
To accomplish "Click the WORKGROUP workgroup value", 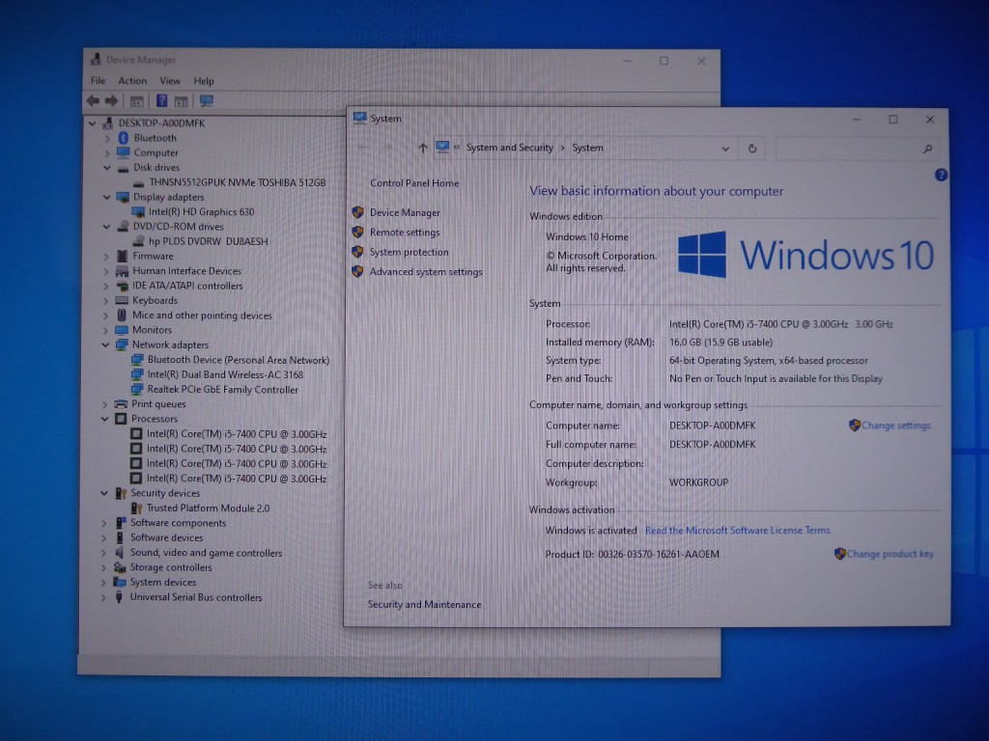I will (699, 482).
